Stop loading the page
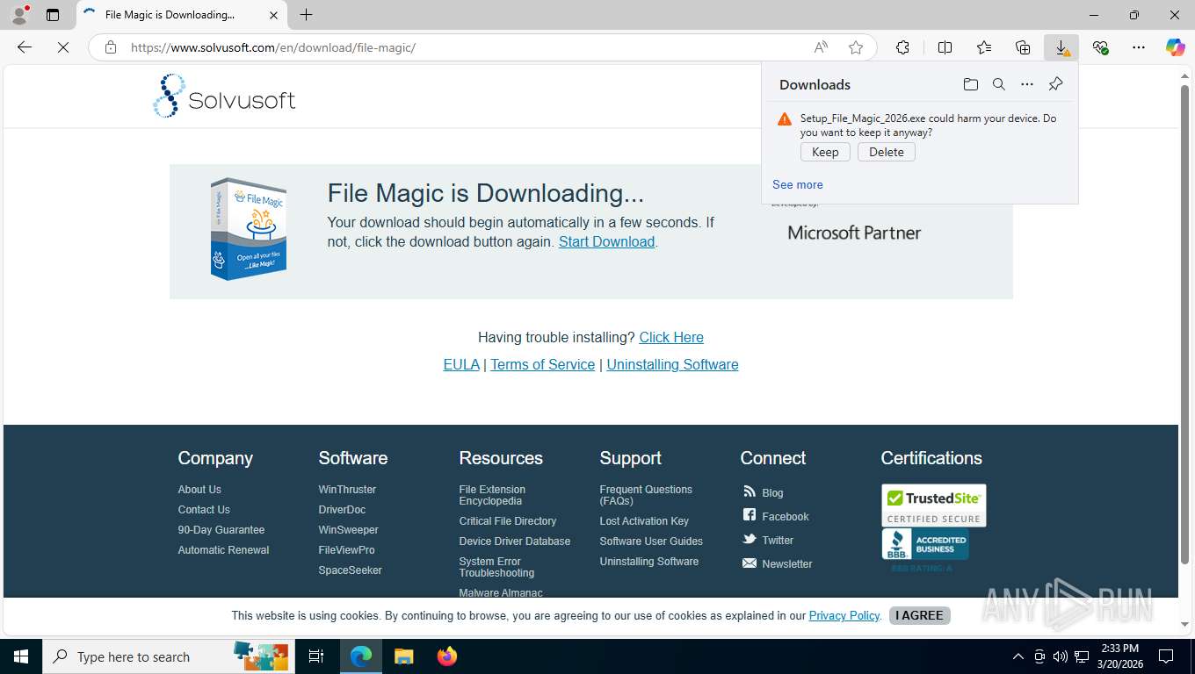Viewport: 1195px width, 674px height. (x=63, y=47)
